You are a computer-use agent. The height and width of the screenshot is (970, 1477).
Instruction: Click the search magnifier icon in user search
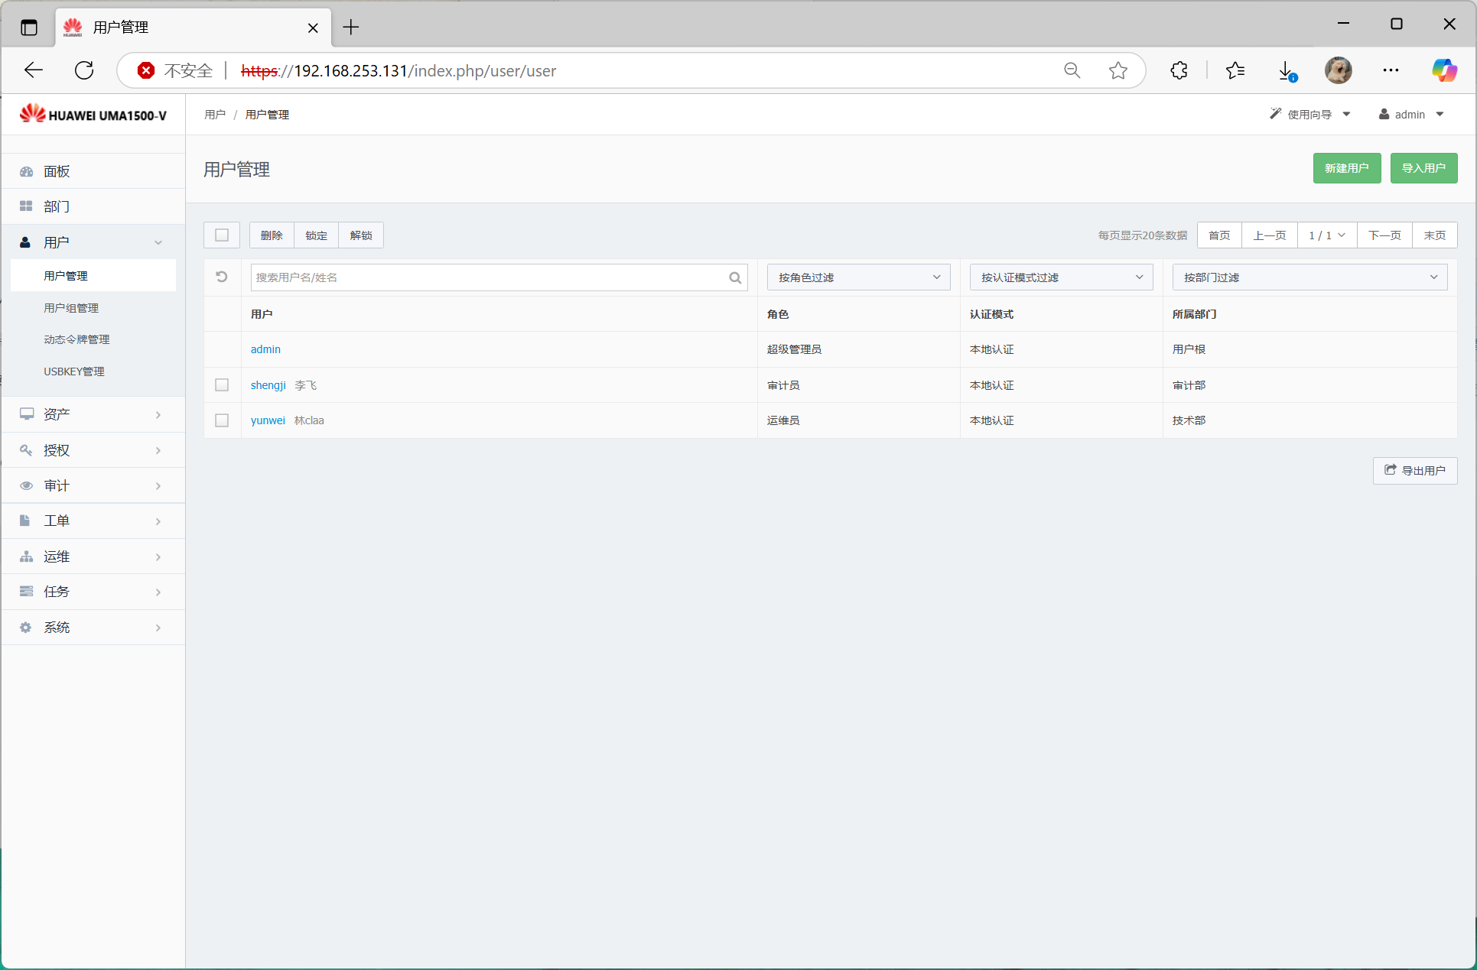pyautogui.click(x=735, y=277)
